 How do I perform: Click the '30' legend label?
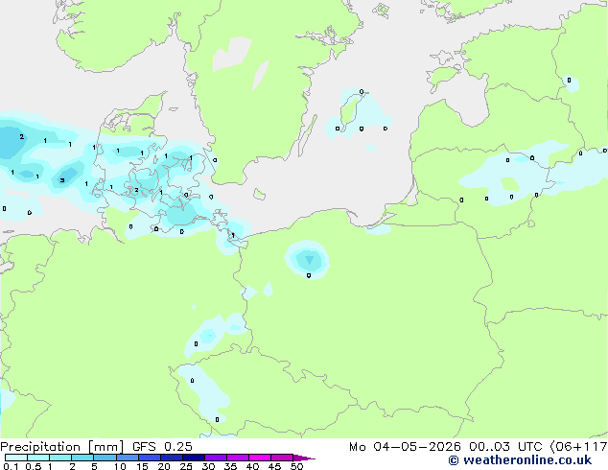[208, 466]
